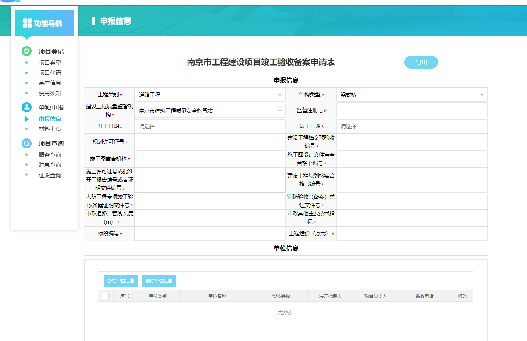
Task: Click the blue user icon beside 单独申报
Action: pyautogui.click(x=27, y=107)
